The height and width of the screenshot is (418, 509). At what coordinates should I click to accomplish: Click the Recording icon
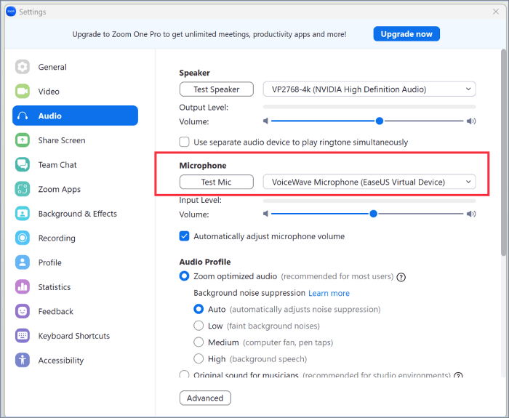(23, 238)
